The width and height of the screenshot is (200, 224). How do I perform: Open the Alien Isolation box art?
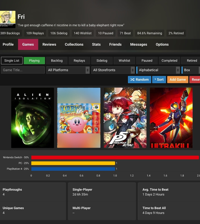pyautogui.click(x=33, y=118)
